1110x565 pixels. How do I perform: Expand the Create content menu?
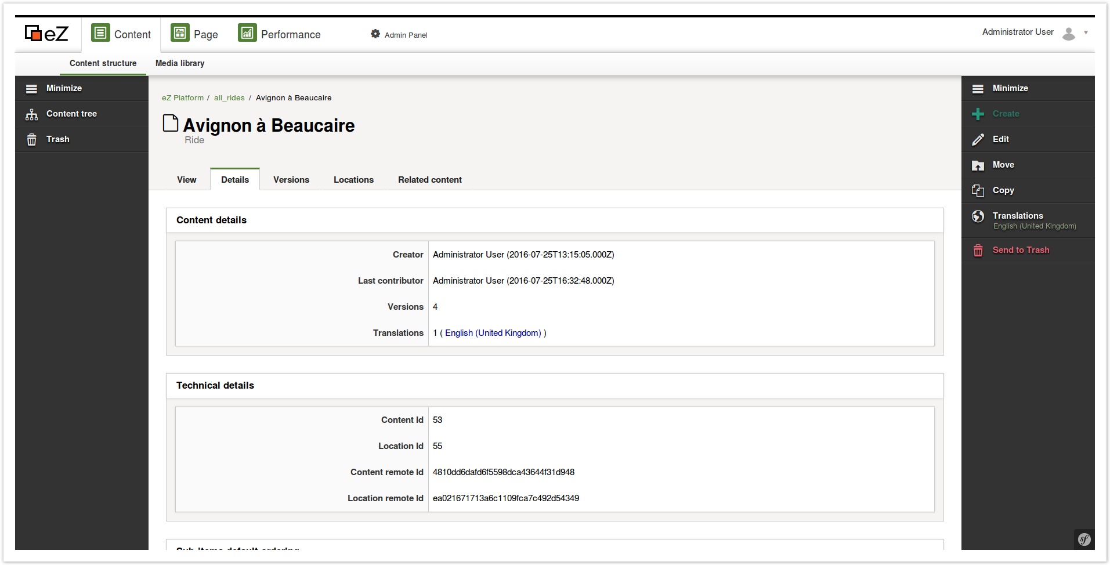pyautogui.click(x=1006, y=114)
